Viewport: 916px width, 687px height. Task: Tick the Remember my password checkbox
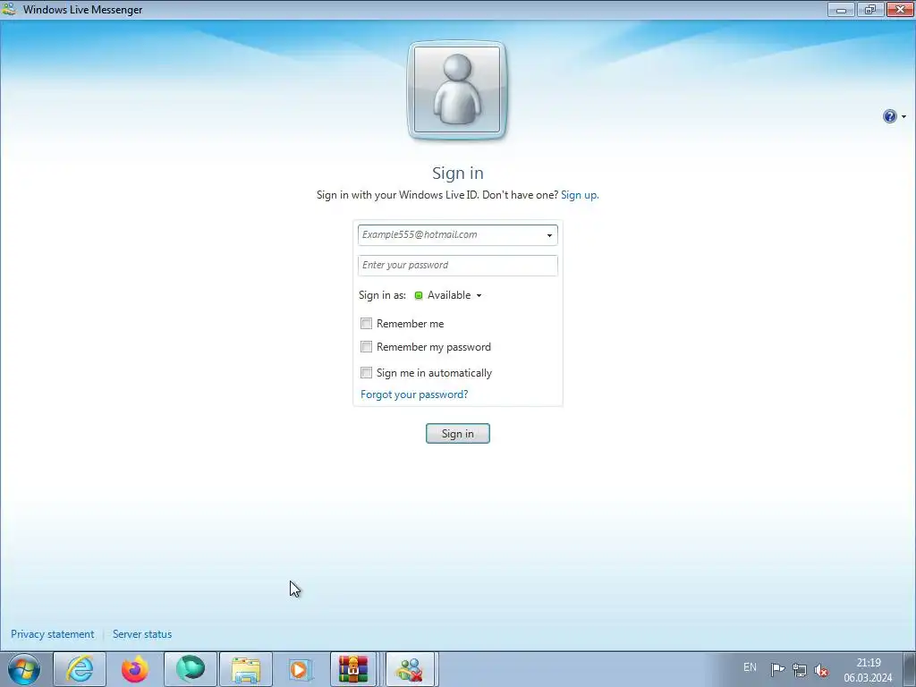366,347
